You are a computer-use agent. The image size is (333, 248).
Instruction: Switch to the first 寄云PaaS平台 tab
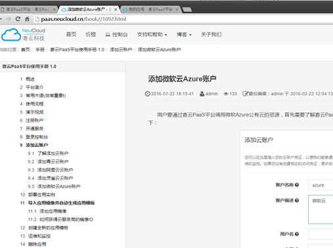point(28,10)
